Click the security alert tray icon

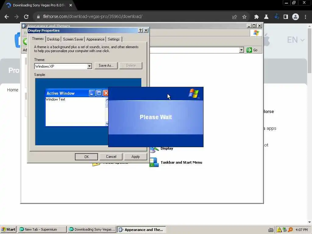[x=279, y=230]
